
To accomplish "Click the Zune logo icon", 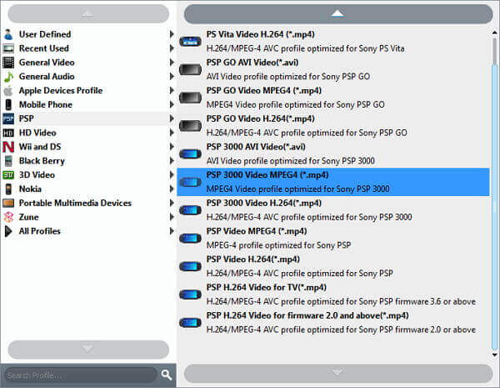I will tap(8, 217).
